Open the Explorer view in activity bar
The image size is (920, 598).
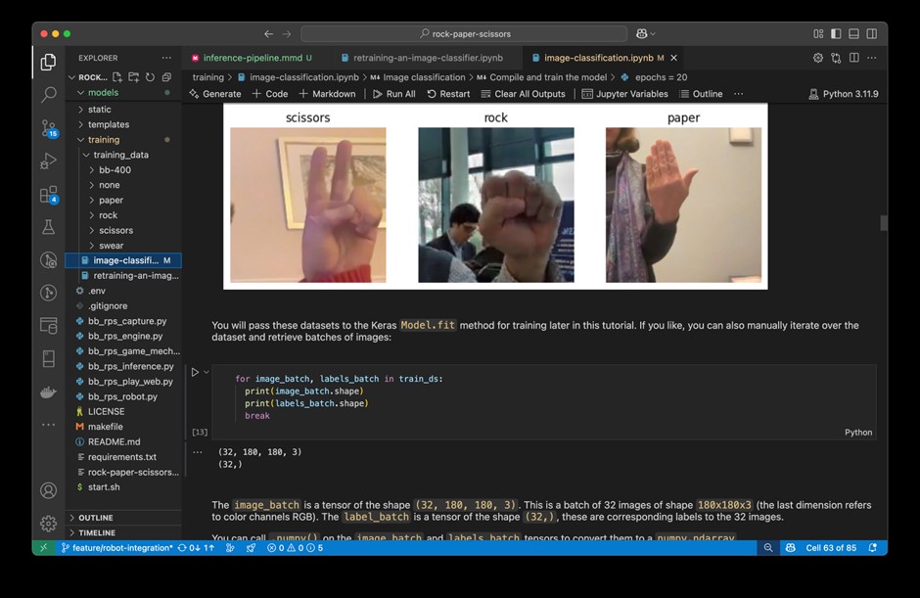pyautogui.click(x=48, y=62)
